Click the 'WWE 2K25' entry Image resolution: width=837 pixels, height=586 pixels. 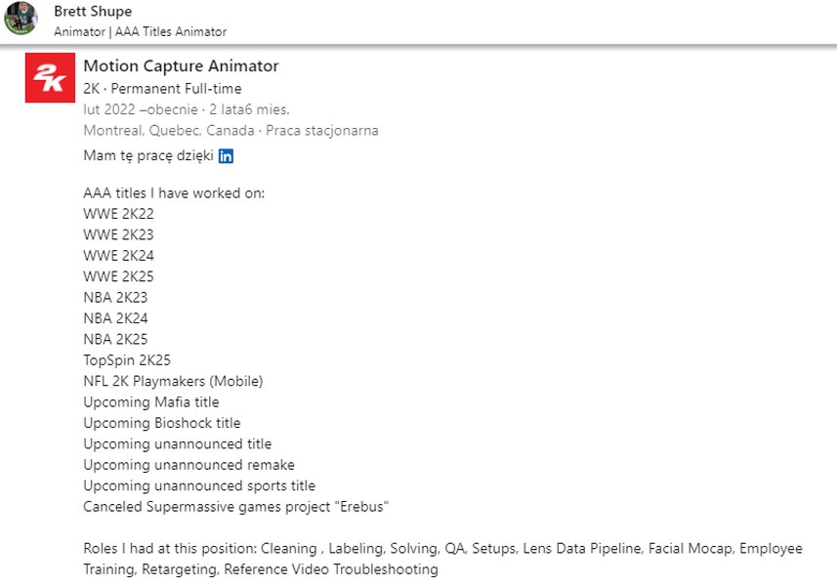118,276
